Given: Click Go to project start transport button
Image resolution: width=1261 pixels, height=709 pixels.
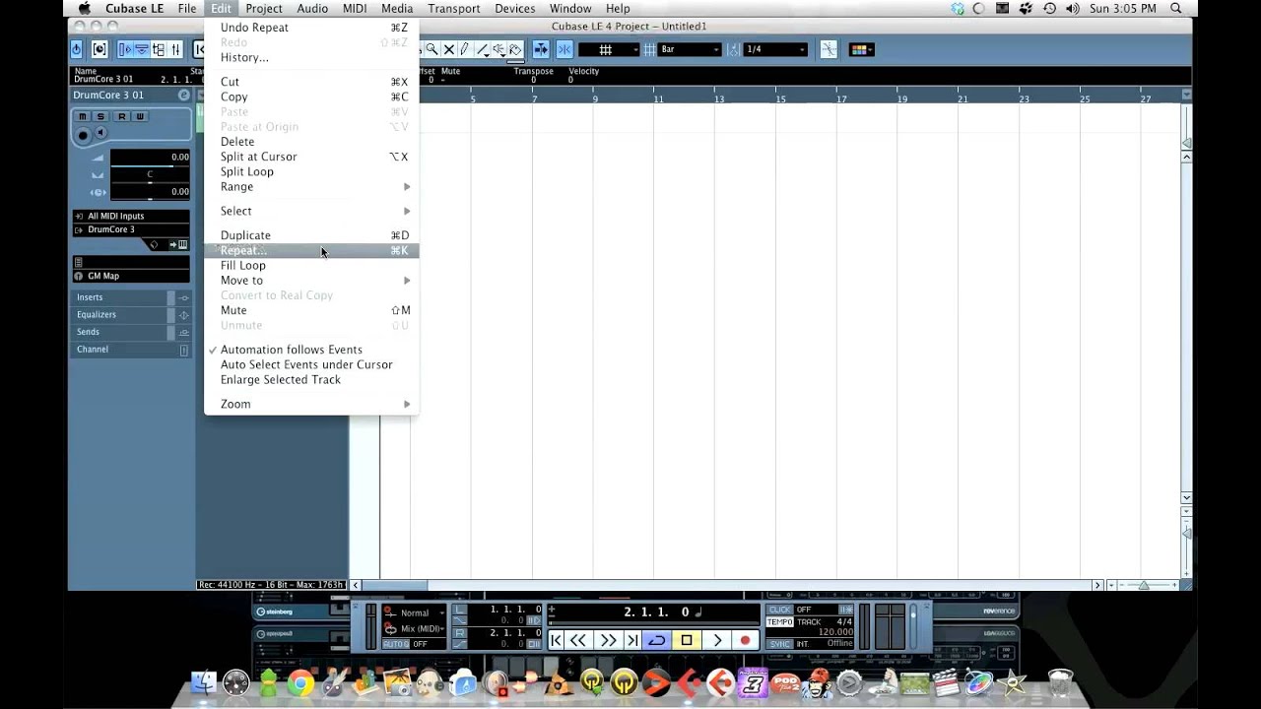Looking at the screenshot, I should click(x=556, y=640).
